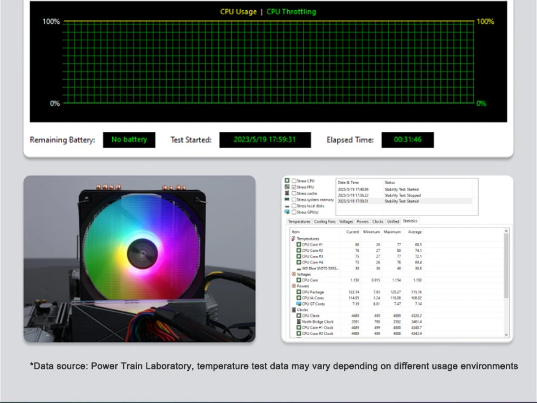Click the Stress system memory icon
The image size is (537, 403).
[287, 199]
